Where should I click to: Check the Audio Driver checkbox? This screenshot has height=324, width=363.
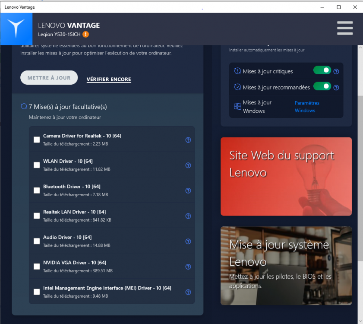point(37,241)
